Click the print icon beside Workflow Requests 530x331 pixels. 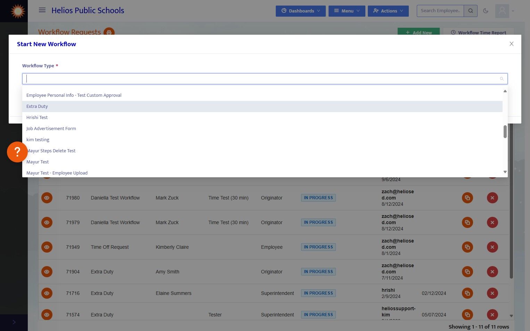109,33
